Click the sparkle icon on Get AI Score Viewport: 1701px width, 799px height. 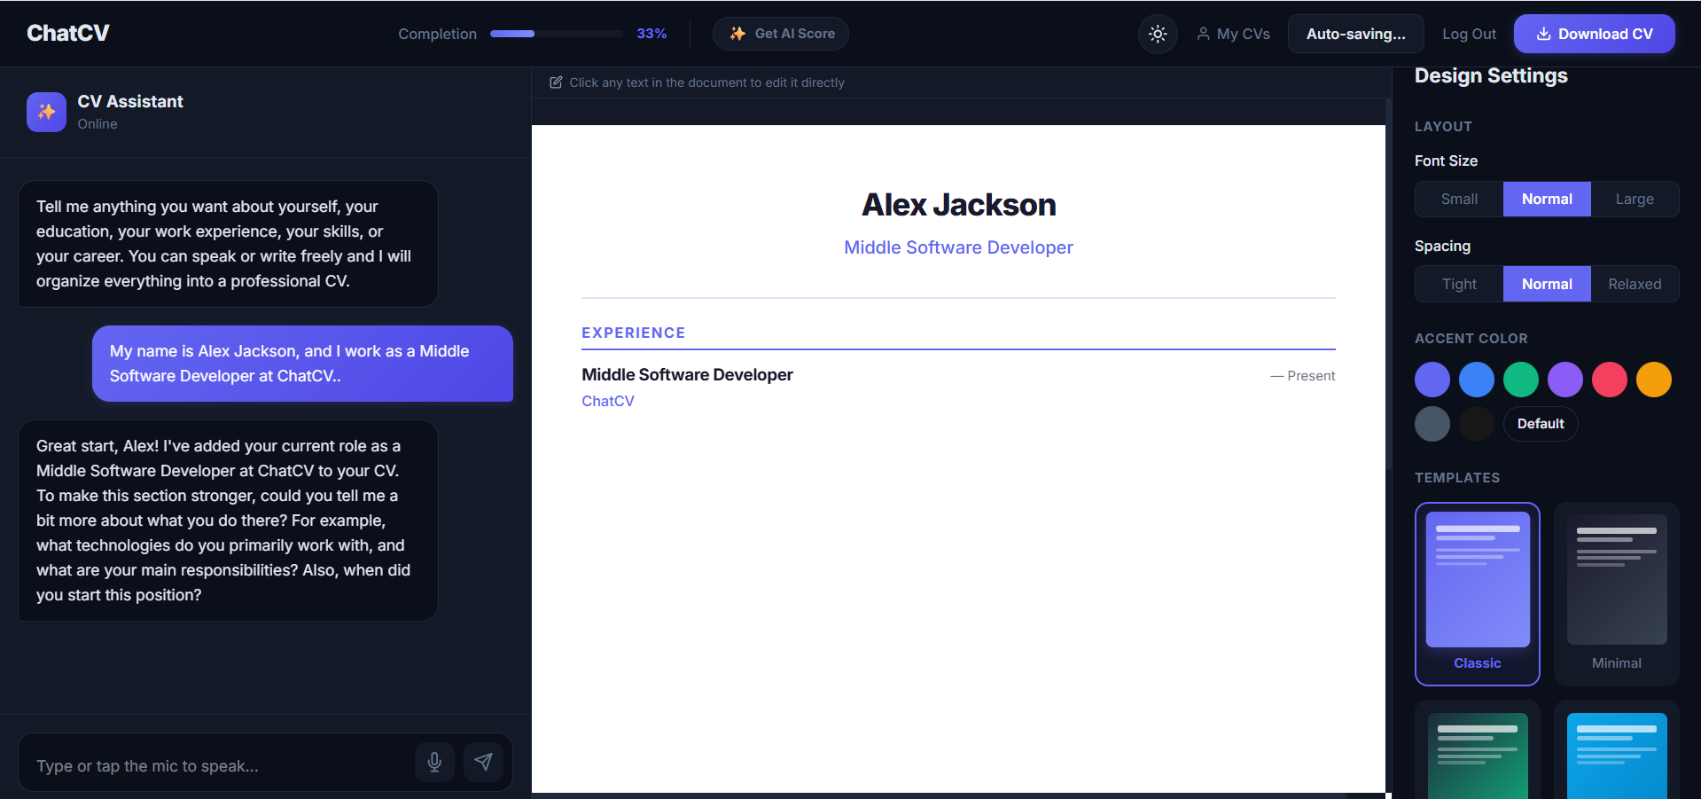tap(737, 33)
